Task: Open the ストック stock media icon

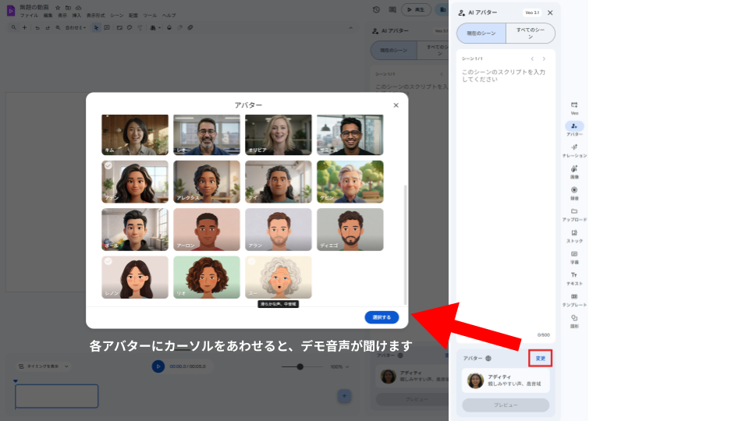Action: tap(574, 233)
